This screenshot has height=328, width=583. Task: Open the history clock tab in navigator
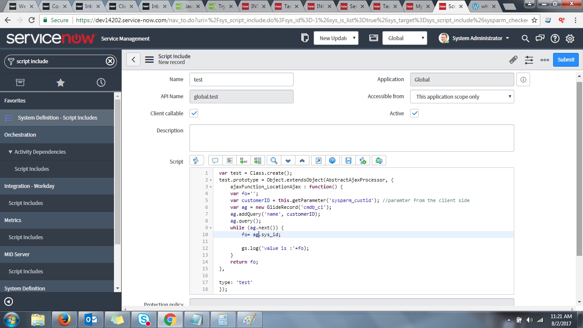pos(101,82)
